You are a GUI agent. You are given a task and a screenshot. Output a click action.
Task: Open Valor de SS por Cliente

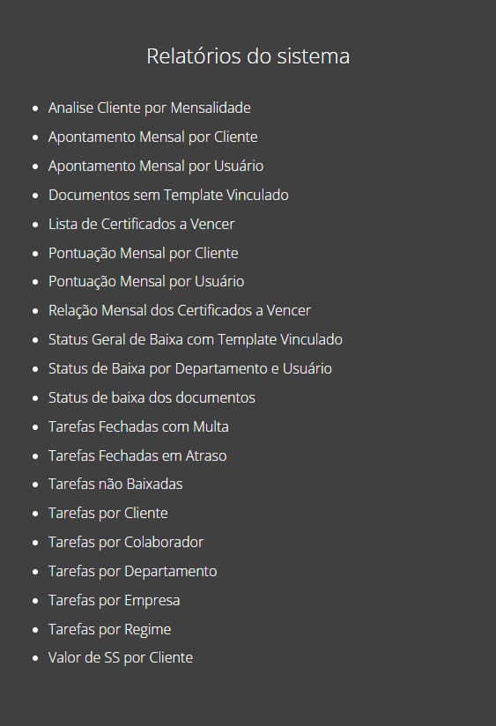point(121,658)
